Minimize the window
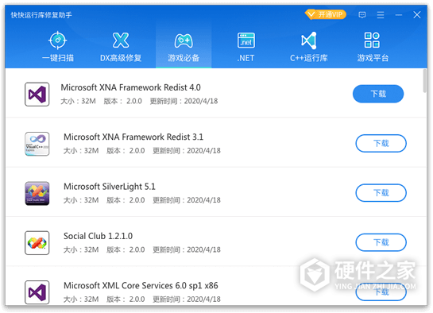The height and width of the screenshot is (313, 433). pos(399,14)
